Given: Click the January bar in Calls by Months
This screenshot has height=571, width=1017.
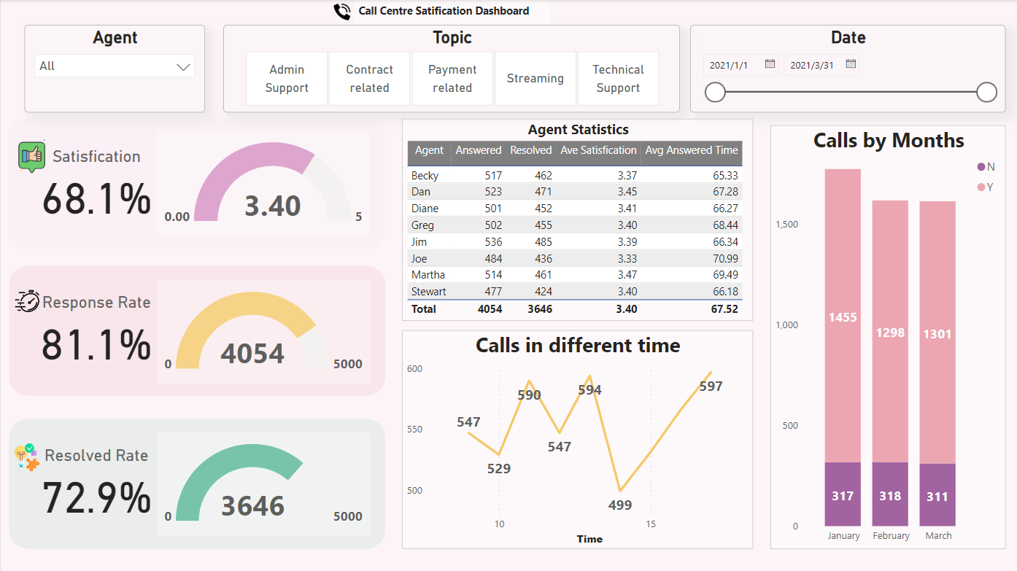Looking at the screenshot, I should [x=843, y=328].
